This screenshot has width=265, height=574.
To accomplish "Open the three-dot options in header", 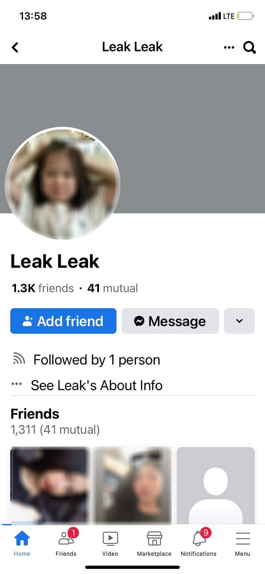I will [229, 47].
